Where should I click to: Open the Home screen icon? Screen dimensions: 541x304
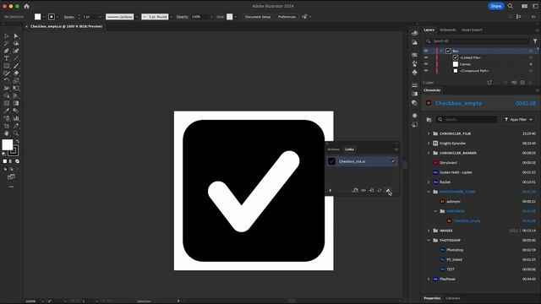coord(26,6)
